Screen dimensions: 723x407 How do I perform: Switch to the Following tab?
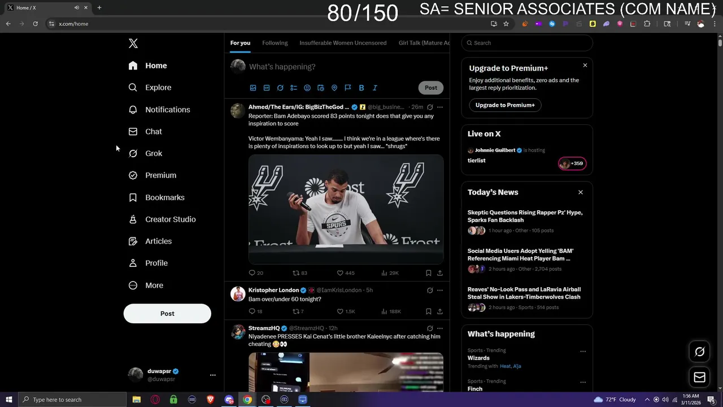click(x=275, y=43)
